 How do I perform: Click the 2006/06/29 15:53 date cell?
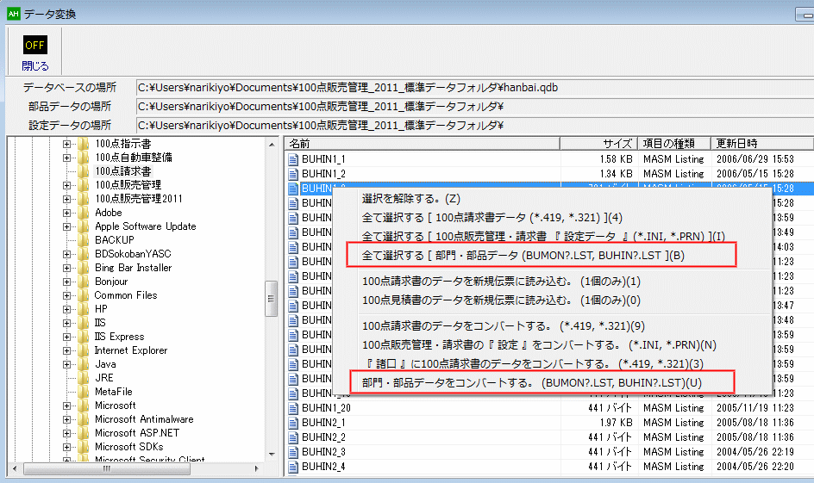coord(755,159)
